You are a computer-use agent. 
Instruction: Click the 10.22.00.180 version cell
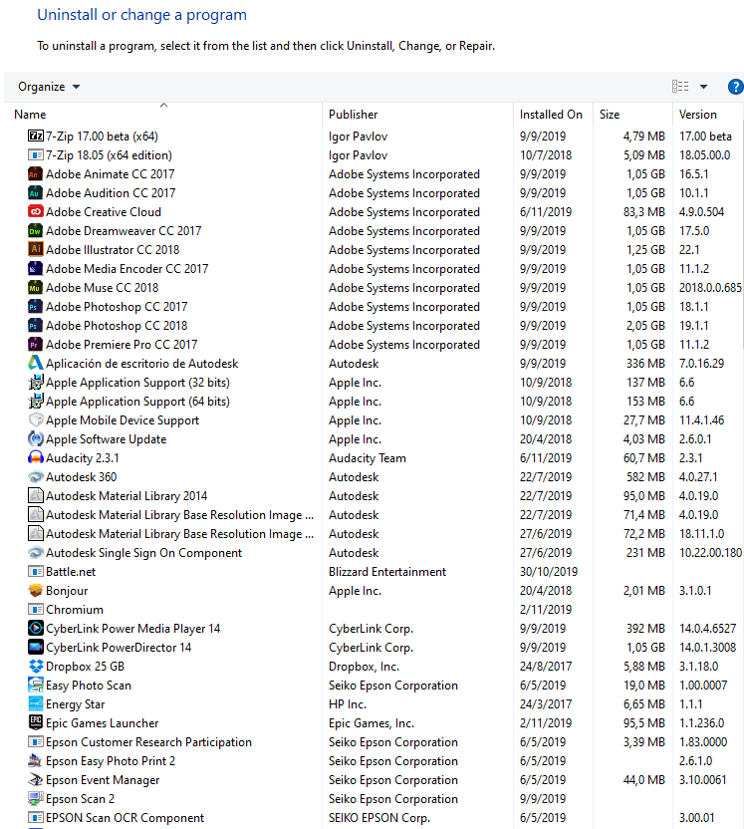click(710, 553)
